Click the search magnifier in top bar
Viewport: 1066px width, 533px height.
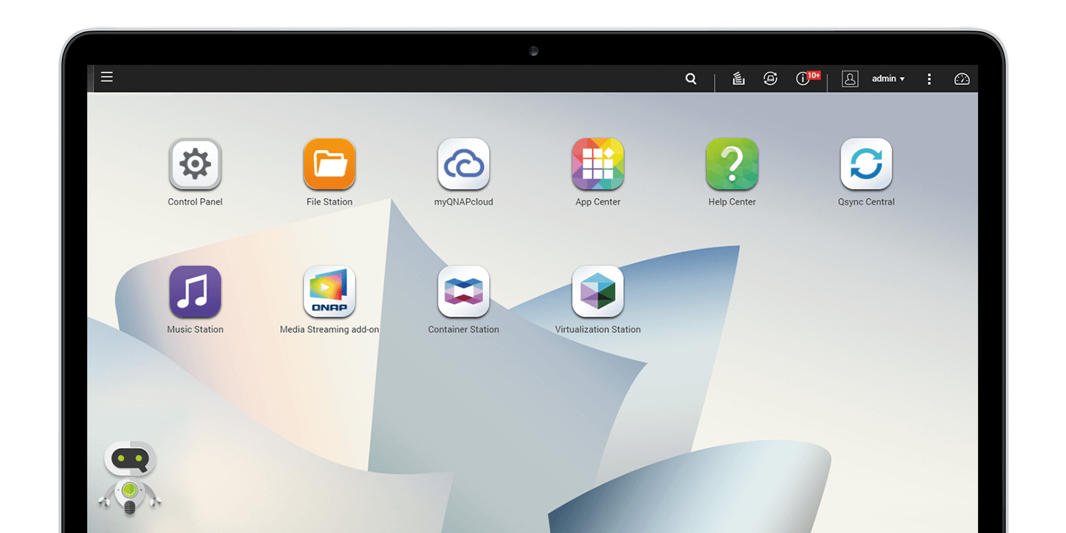(691, 79)
